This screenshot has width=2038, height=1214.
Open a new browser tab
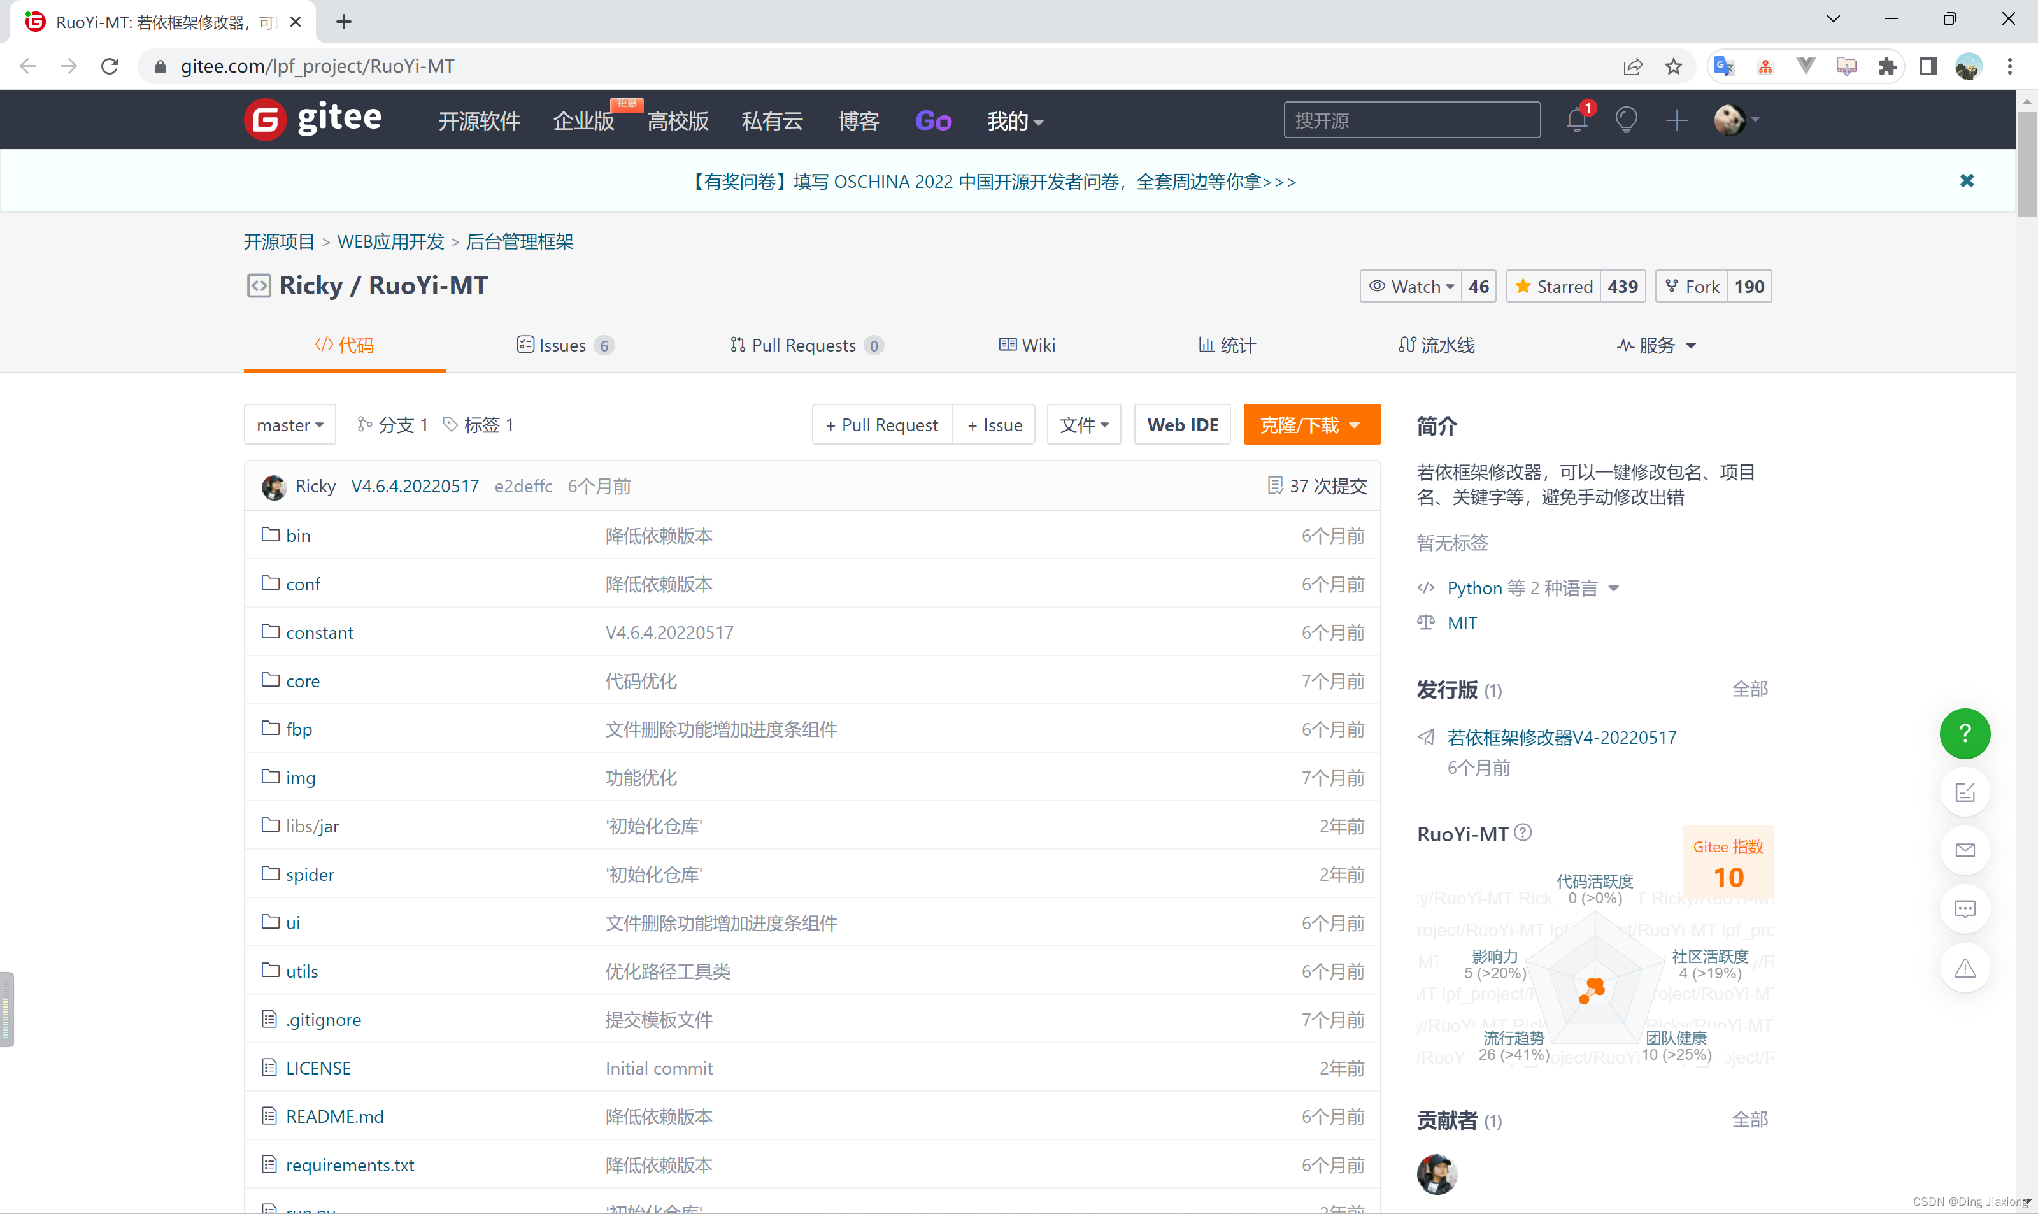pos(343,22)
